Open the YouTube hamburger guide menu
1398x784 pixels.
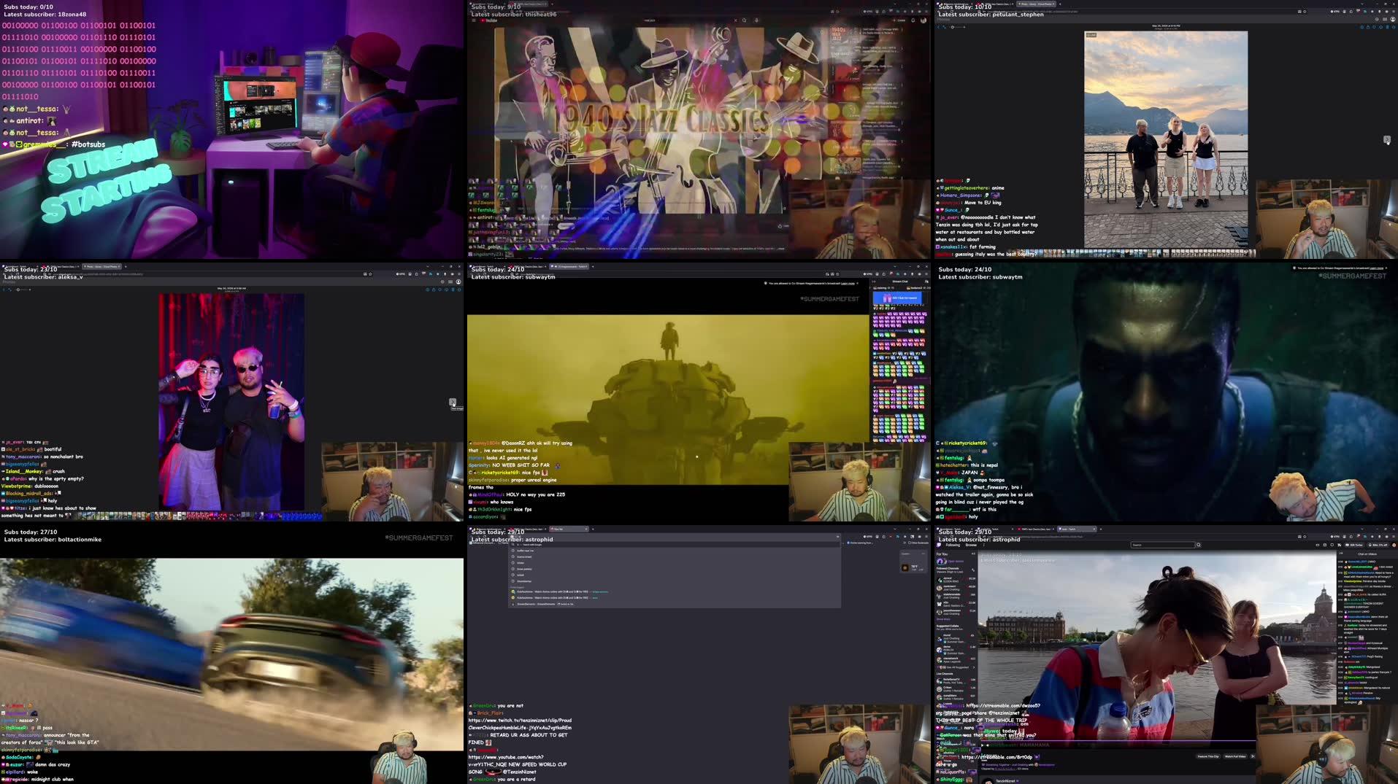coord(474,20)
